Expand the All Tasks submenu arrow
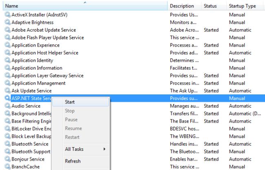The height and width of the screenshot is (170, 265). (x=104, y=149)
